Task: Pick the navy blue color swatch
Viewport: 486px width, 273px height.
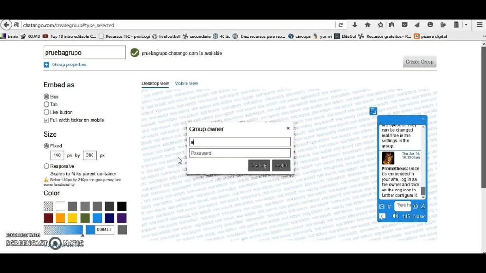Action: [110, 218]
